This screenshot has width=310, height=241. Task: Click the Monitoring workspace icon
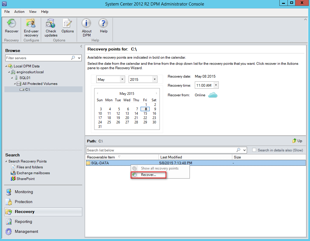pos(9,192)
